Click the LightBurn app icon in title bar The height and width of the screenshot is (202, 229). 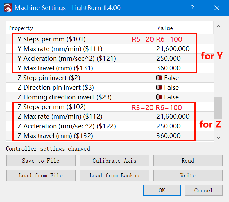click(8, 8)
